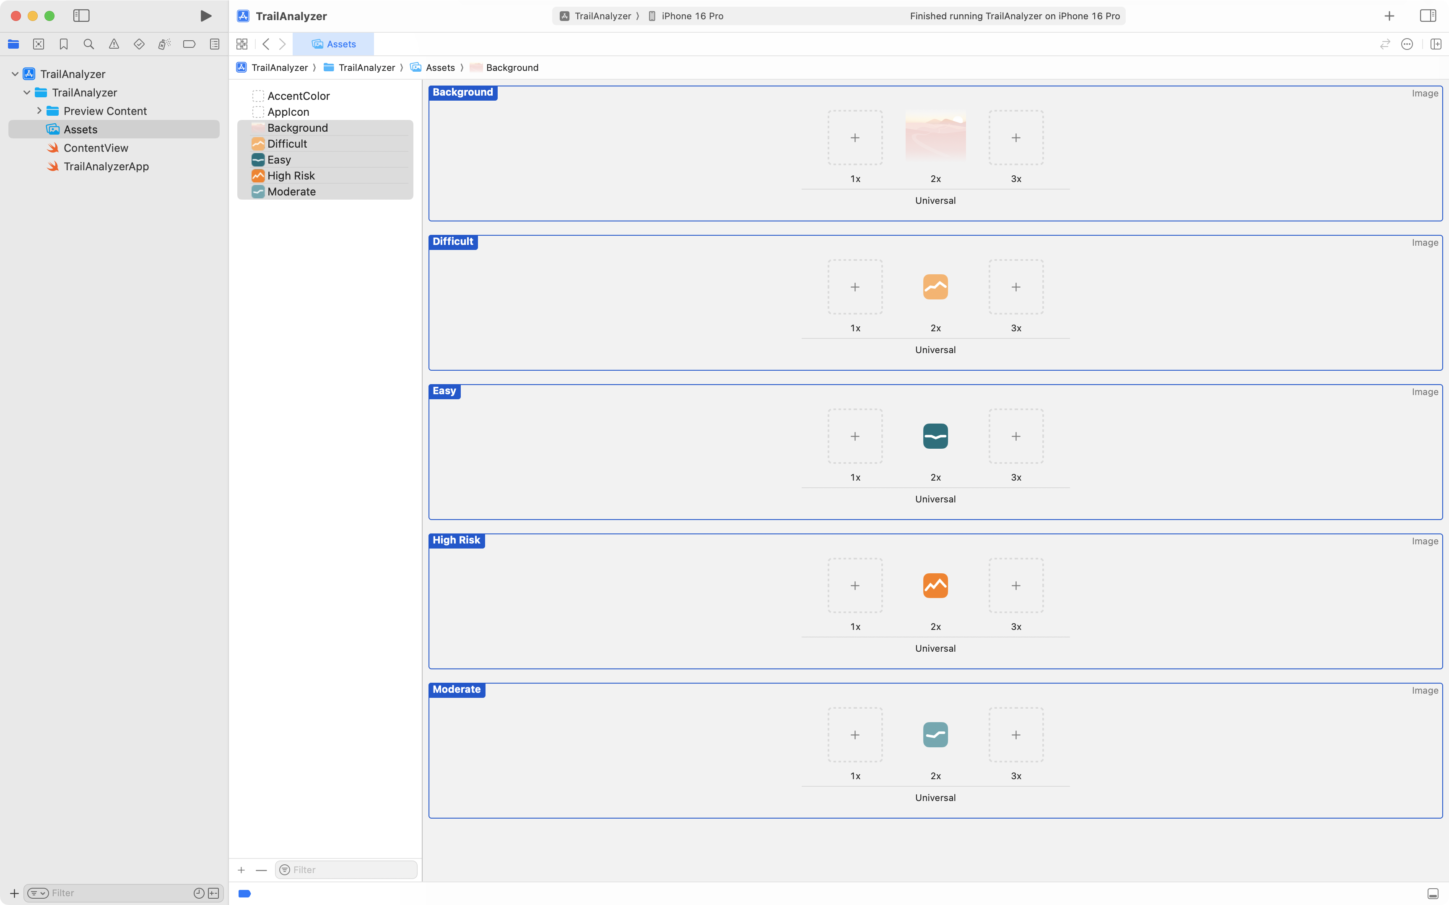
Task: Open the Project navigator
Action: pyautogui.click(x=14, y=44)
